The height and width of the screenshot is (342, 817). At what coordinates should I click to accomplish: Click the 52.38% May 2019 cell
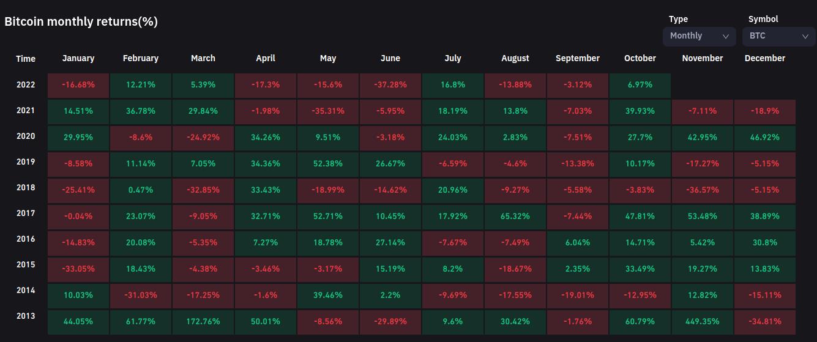coord(328,164)
